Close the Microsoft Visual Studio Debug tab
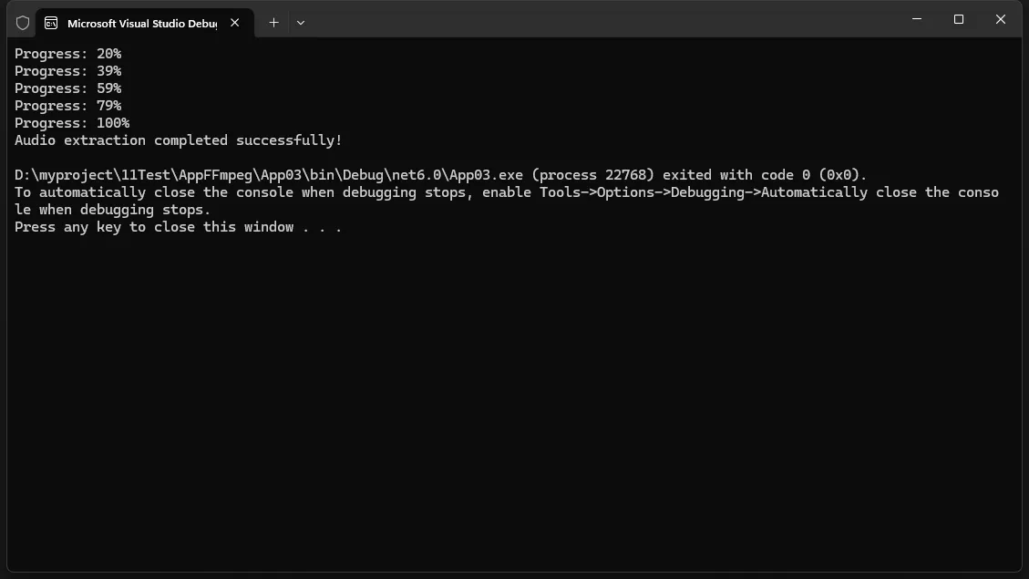1029x579 pixels. (x=235, y=23)
